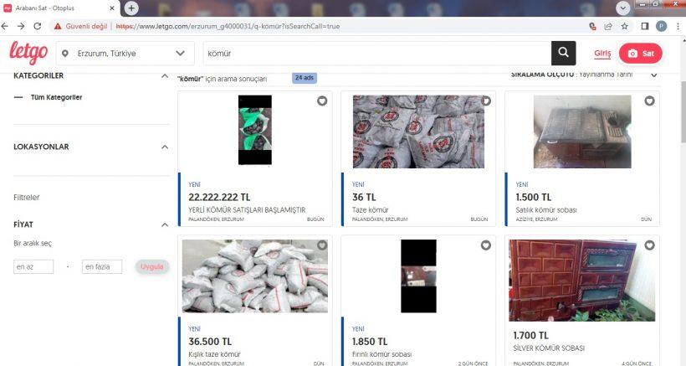Viewport: 686px width, 366px height.
Task: Click the 'en az' minimum price field
Action: point(33,266)
